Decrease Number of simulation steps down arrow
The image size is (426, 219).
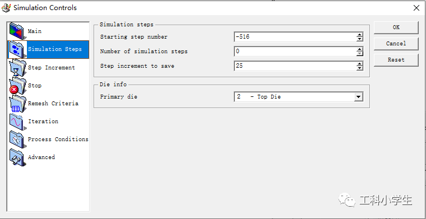click(x=360, y=53)
